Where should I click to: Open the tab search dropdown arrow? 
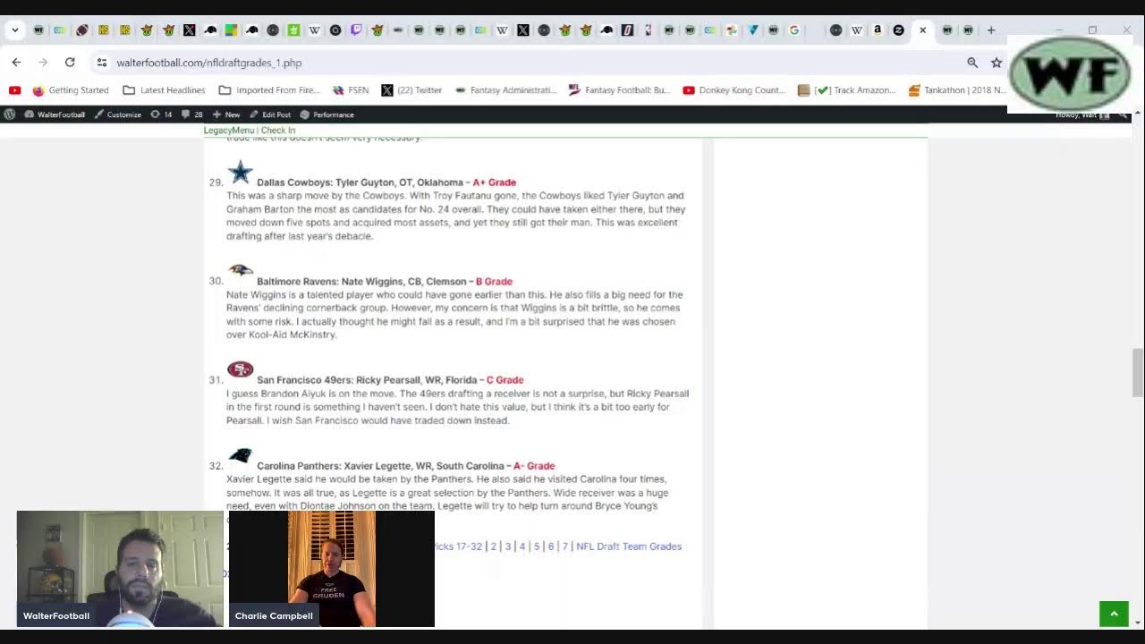pyautogui.click(x=15, y=30)
